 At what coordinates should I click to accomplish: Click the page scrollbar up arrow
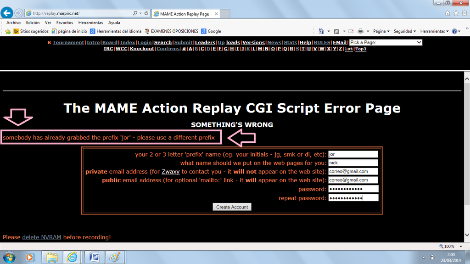tap(467, 79)
